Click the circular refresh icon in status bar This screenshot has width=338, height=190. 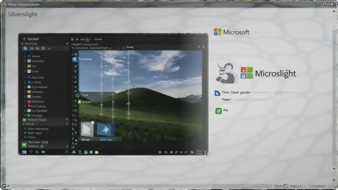[x=285, y=186]
